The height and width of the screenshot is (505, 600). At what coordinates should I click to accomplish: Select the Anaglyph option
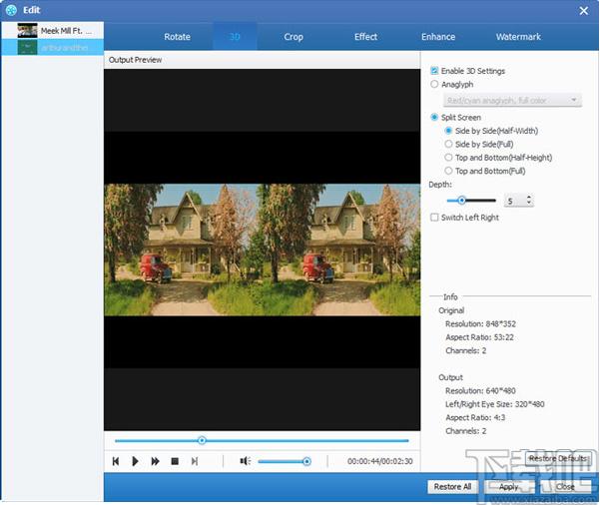(434, 84)
